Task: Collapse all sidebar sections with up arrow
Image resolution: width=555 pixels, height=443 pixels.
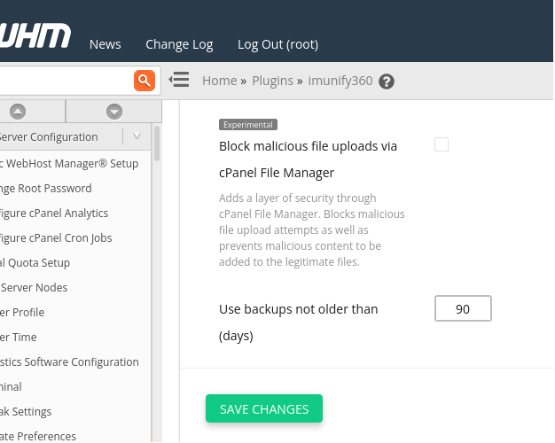Action: click(18, 112)
